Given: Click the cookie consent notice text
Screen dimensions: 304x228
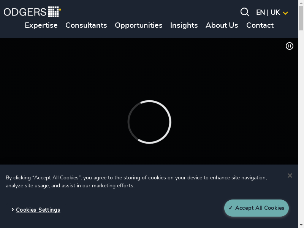Looking at the screenshot, I should pos(136,182).
